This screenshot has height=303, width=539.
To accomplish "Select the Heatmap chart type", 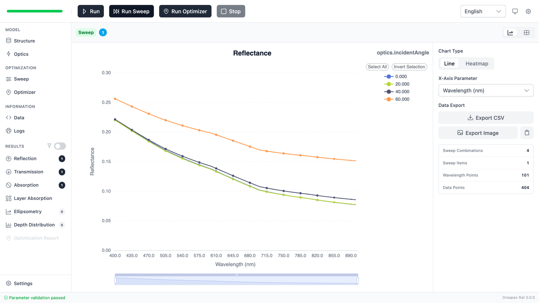I will (477, 63).
